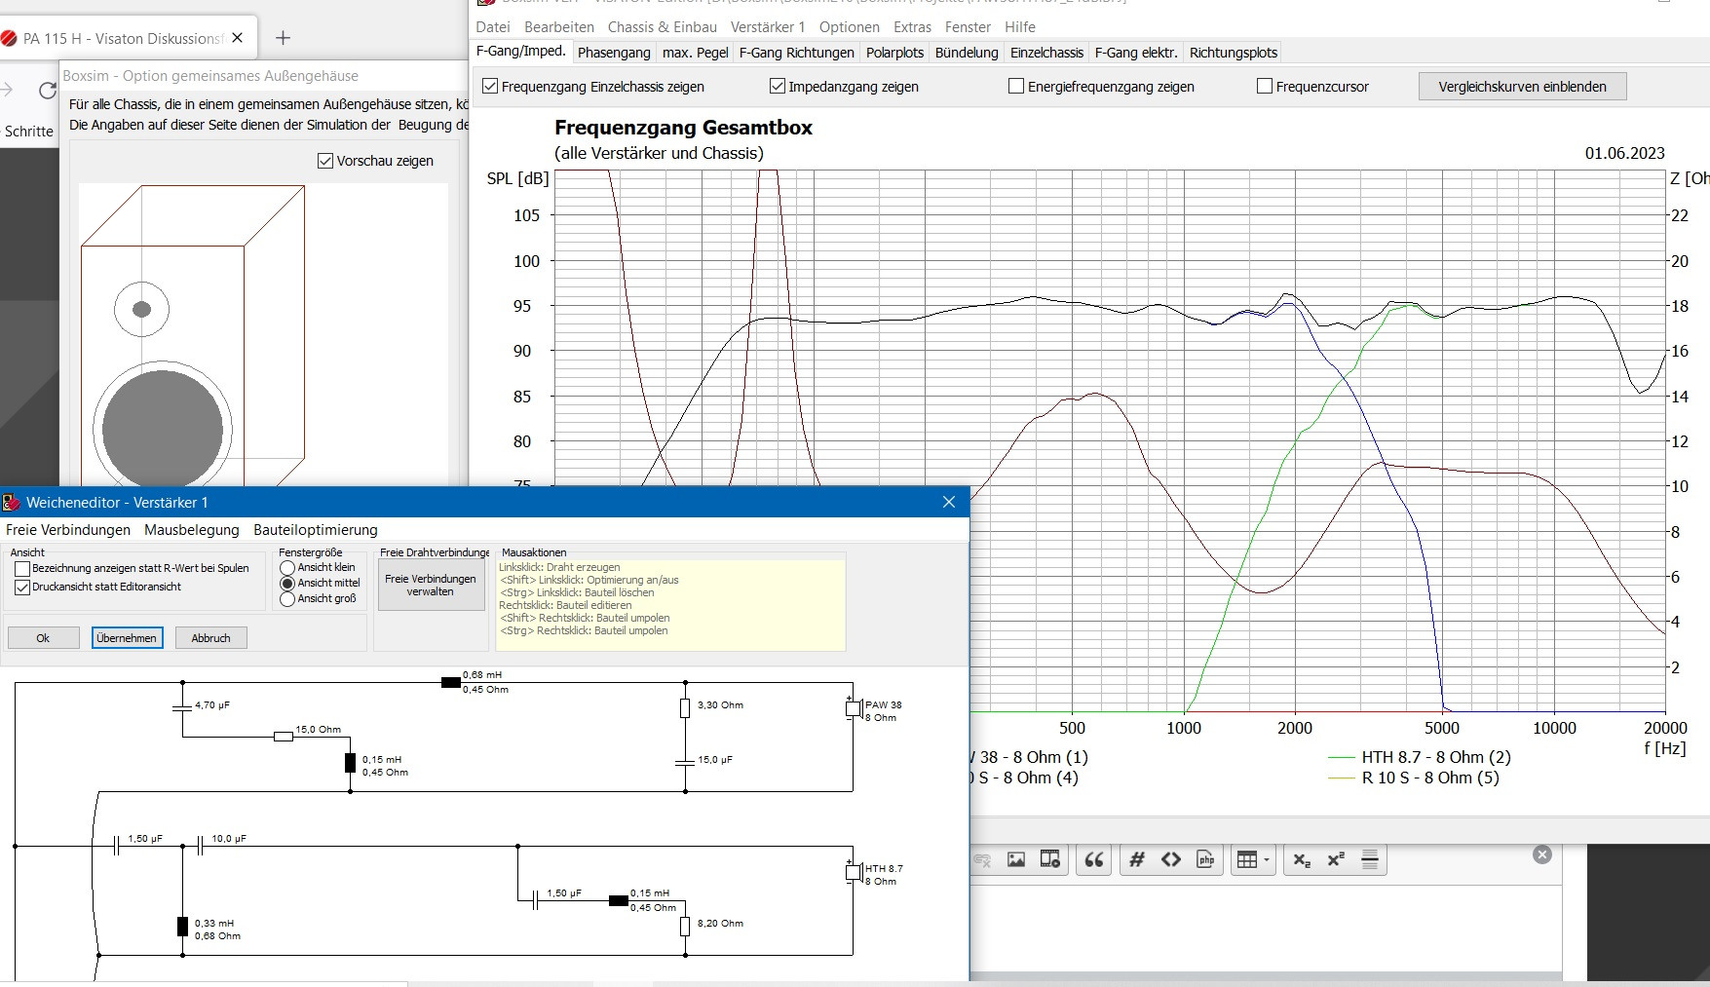1710x987 pixels.
Task: Insert HTML code with angle brackets icon
Action: [x=1171, y=859]
